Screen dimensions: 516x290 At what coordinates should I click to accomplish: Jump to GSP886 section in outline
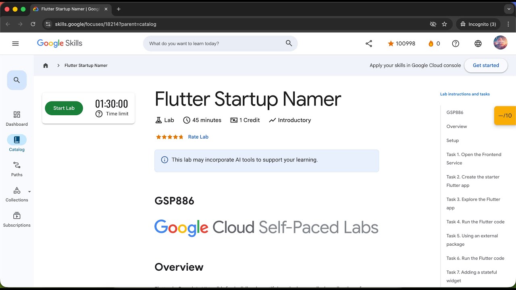[x=455, y=112]
